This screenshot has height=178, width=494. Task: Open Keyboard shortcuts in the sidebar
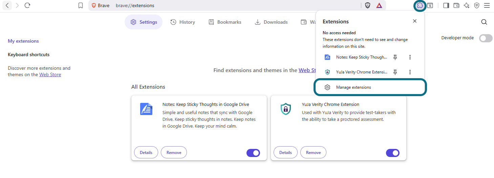tap(29, 54)
